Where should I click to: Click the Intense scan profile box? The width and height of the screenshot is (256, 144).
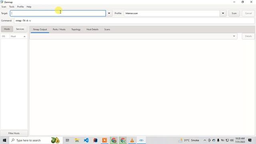point(172,13)
